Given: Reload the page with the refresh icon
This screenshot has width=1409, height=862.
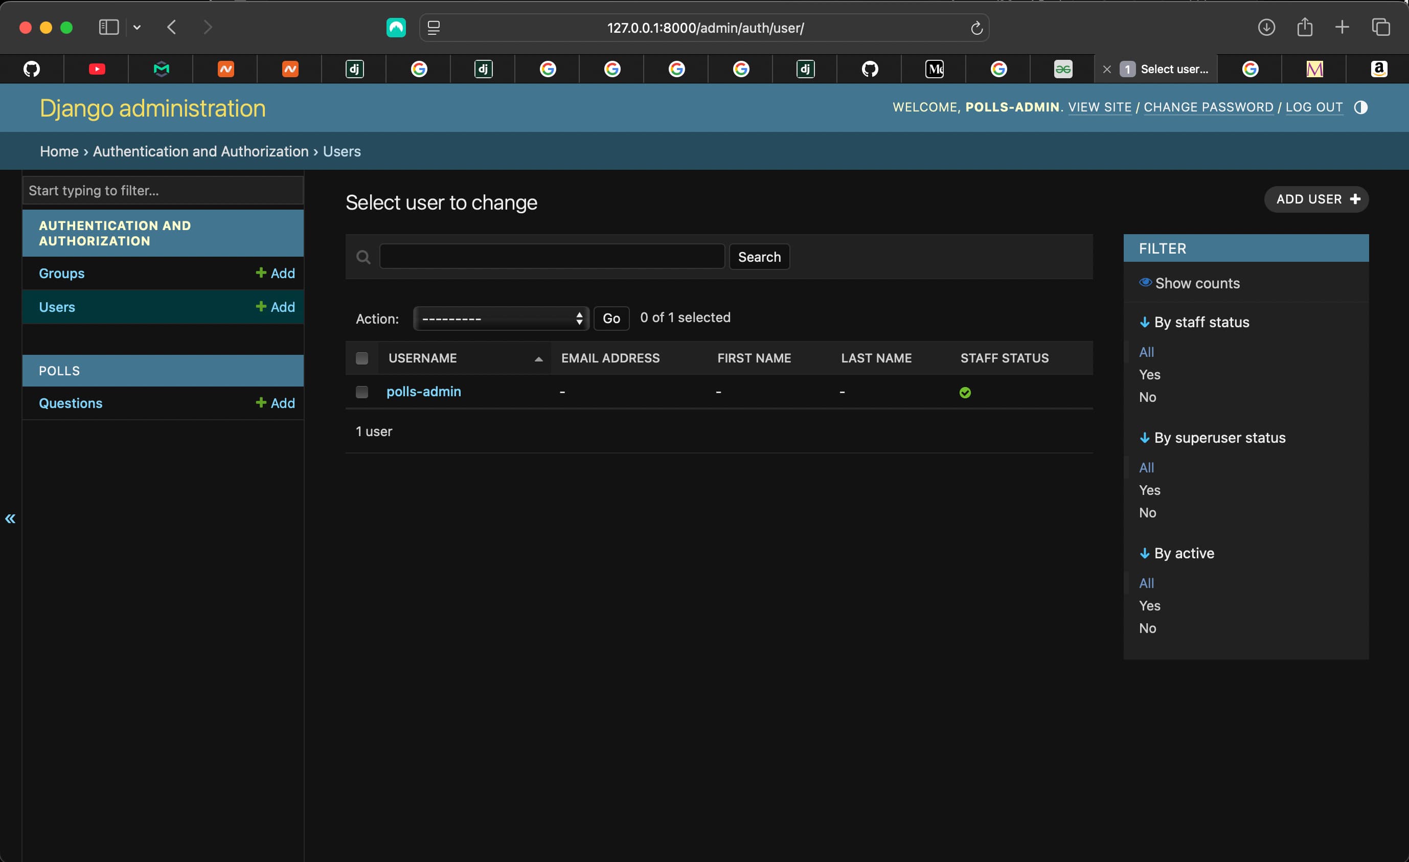Looking at the screenshot, I should [x=976, y=28].
